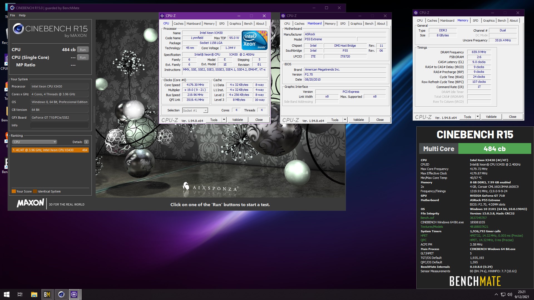Click Validate in Mainboard CPU-Z window
This screenshot has height=300, width=534.
[x=359, y=120]
